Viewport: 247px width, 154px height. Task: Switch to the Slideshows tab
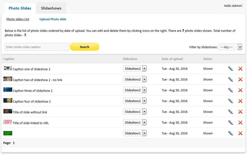[51, 8]
